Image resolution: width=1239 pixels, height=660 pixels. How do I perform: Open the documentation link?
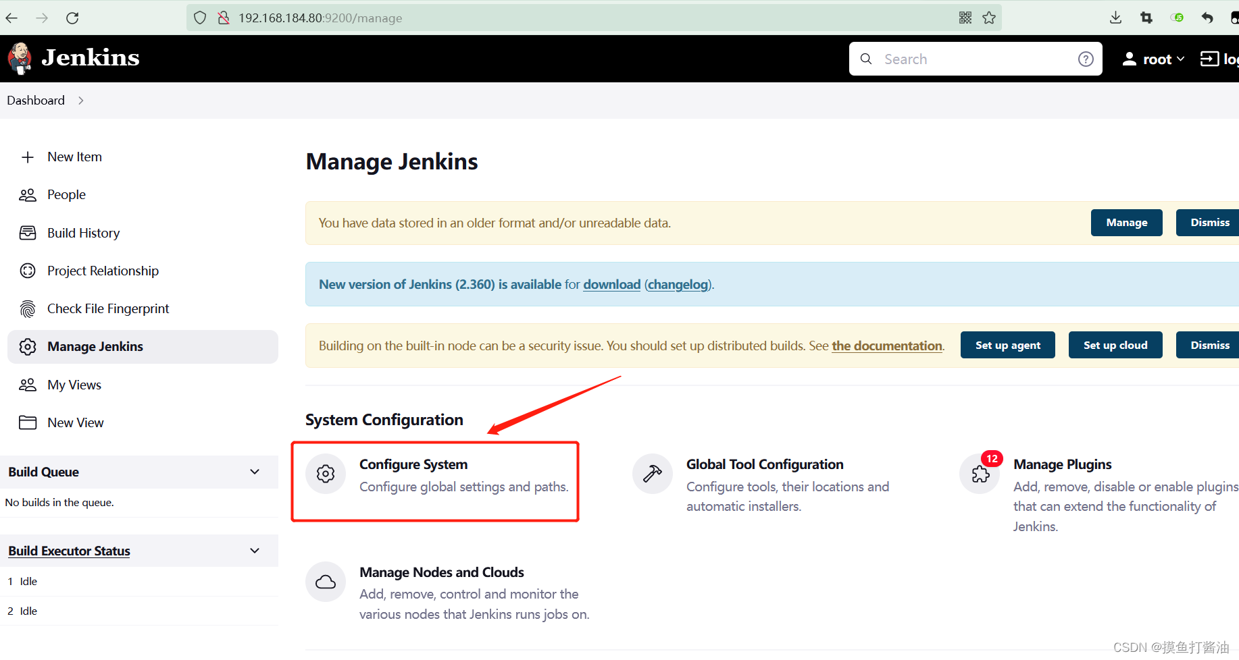(887, 346)
